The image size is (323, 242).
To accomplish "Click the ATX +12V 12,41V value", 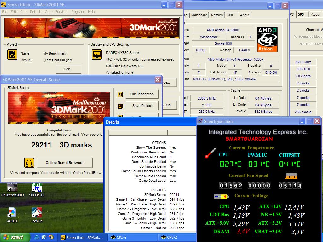I will point(294,207).
